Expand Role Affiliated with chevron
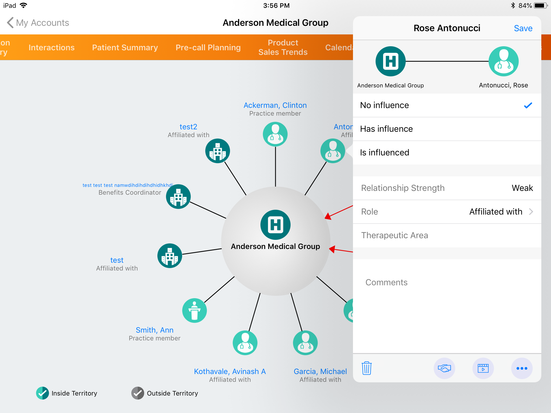Viewport: 551px width, 413px height. [531, 212]
